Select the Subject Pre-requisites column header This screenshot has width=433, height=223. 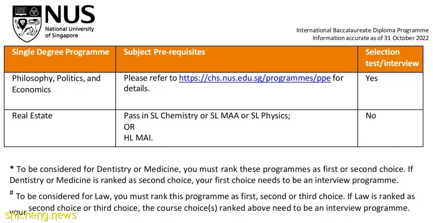pos(164,52)
